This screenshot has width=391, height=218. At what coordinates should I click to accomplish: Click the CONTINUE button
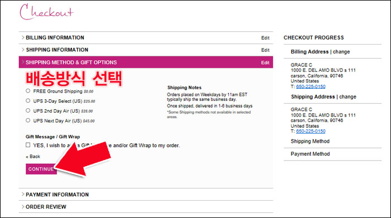(41, 169)
